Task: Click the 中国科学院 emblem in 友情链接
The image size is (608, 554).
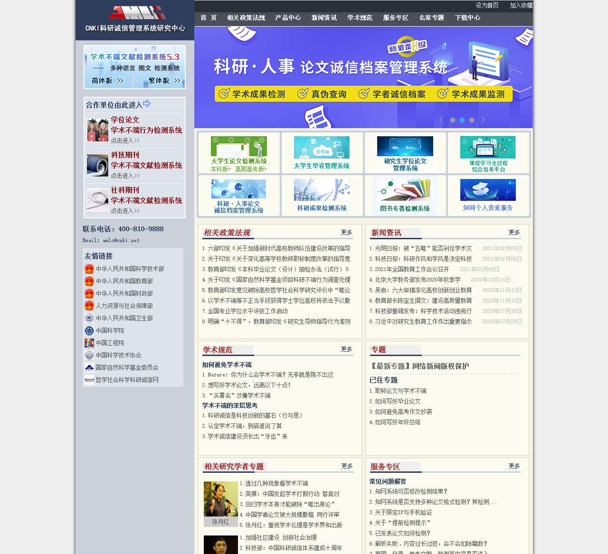Action: pyautogui.click(x=89, y=330)
